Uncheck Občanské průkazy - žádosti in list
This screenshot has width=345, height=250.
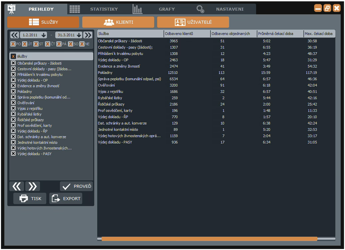[13, 63]
